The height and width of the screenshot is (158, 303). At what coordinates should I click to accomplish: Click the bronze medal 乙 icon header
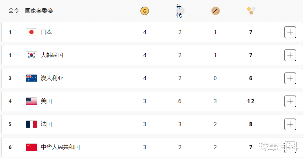[x=216, y=11]
